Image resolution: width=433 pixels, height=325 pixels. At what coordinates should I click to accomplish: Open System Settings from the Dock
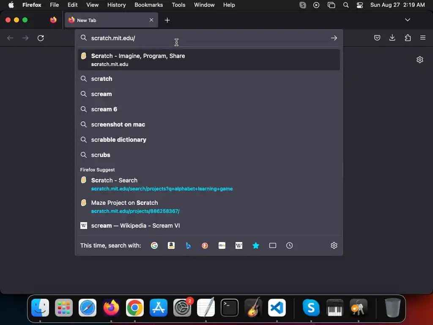182,308
